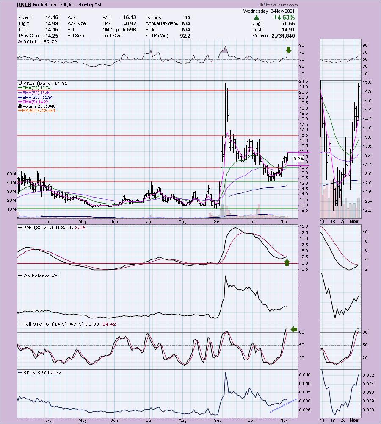This screenshot has width=381, height=424.
Task: Click the RKLB ticker symbol in header
Action: coord(24,5)
